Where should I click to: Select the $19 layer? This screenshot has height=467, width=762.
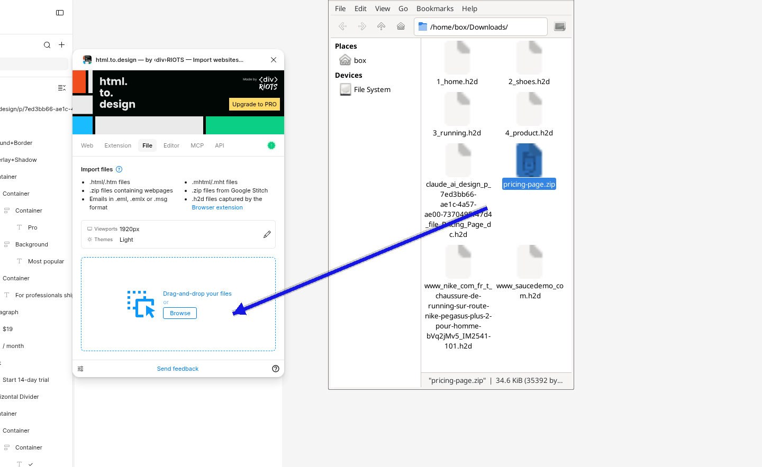click(x=7, y=329)
